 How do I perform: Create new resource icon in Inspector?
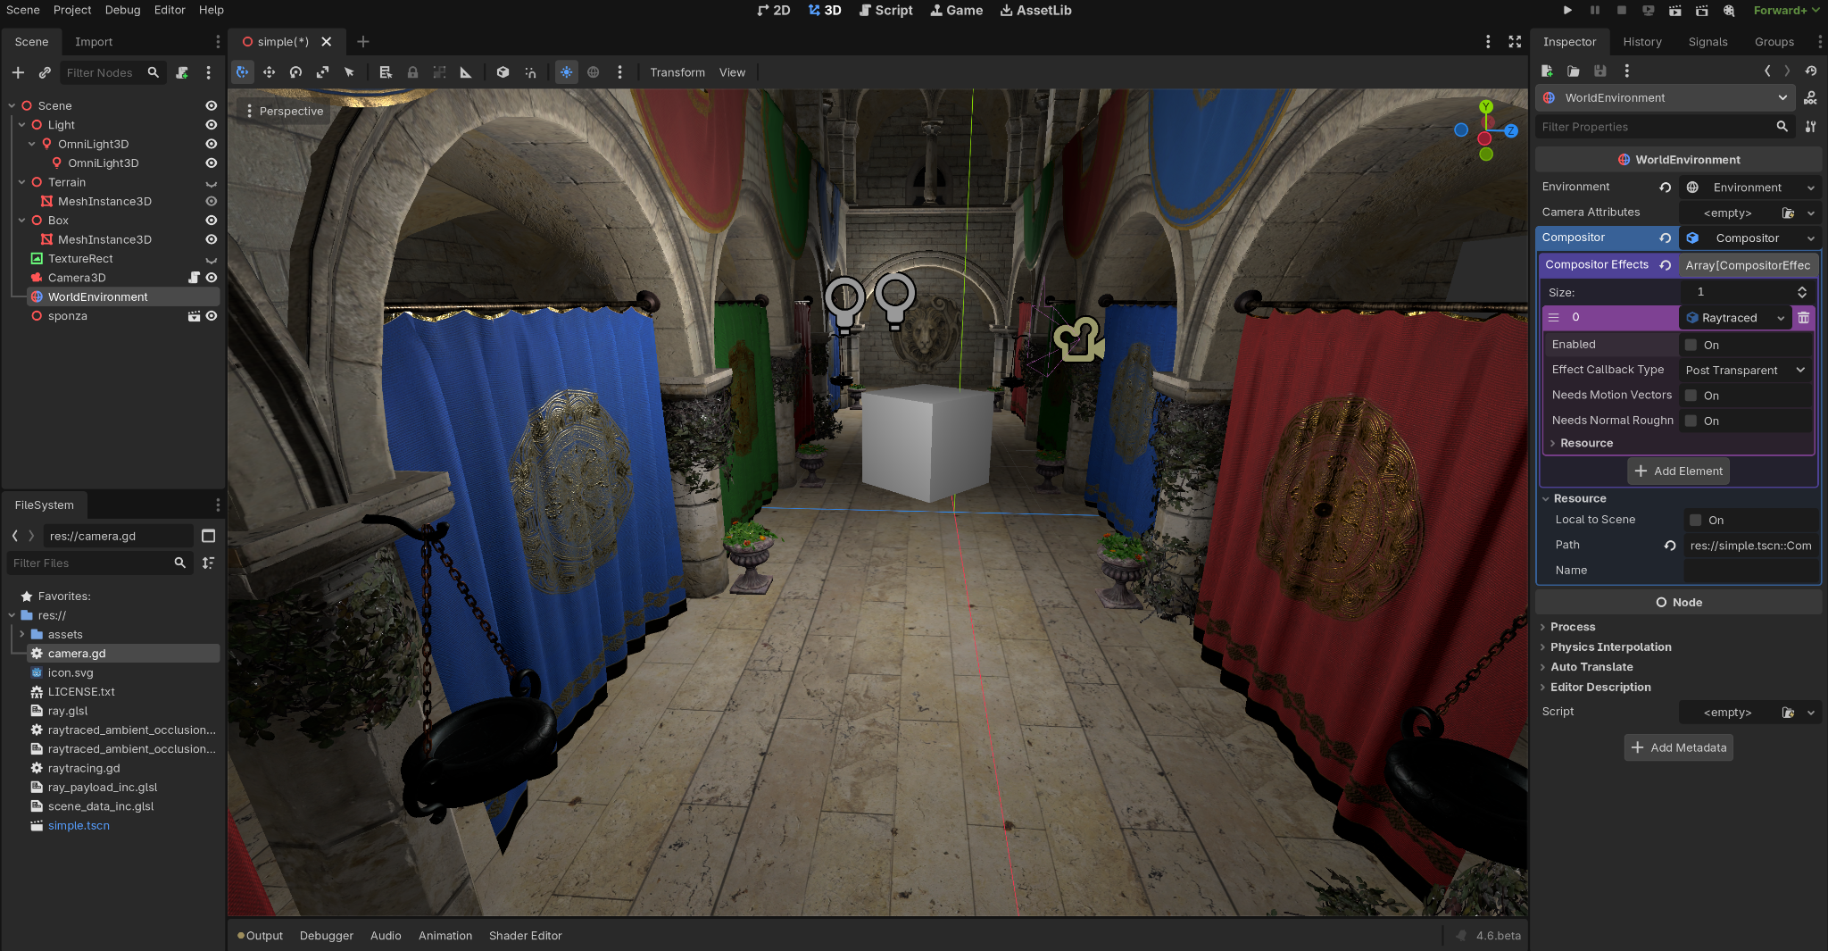point(1547,71)
